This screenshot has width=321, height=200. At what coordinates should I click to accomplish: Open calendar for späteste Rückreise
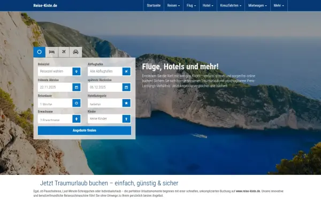pos(126,87)
